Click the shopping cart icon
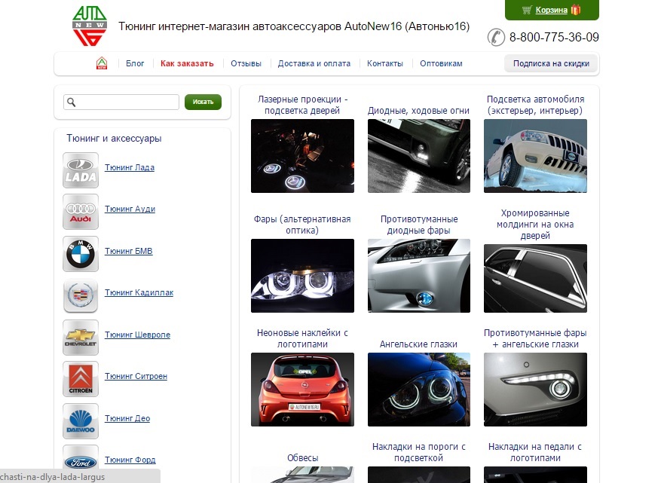The height and width of the screenshot is (483, 661). pos(527,10)
